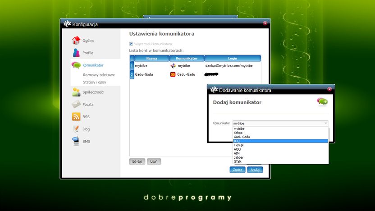Open the Poczta envelope icon
The width and height of the screenshot is (375, 211).
76,104
